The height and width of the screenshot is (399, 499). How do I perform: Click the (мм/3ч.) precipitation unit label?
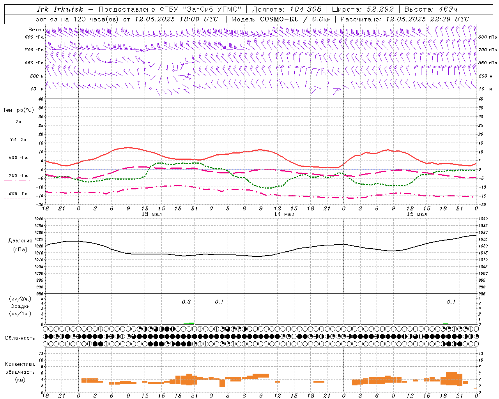(x=20, y=299)
